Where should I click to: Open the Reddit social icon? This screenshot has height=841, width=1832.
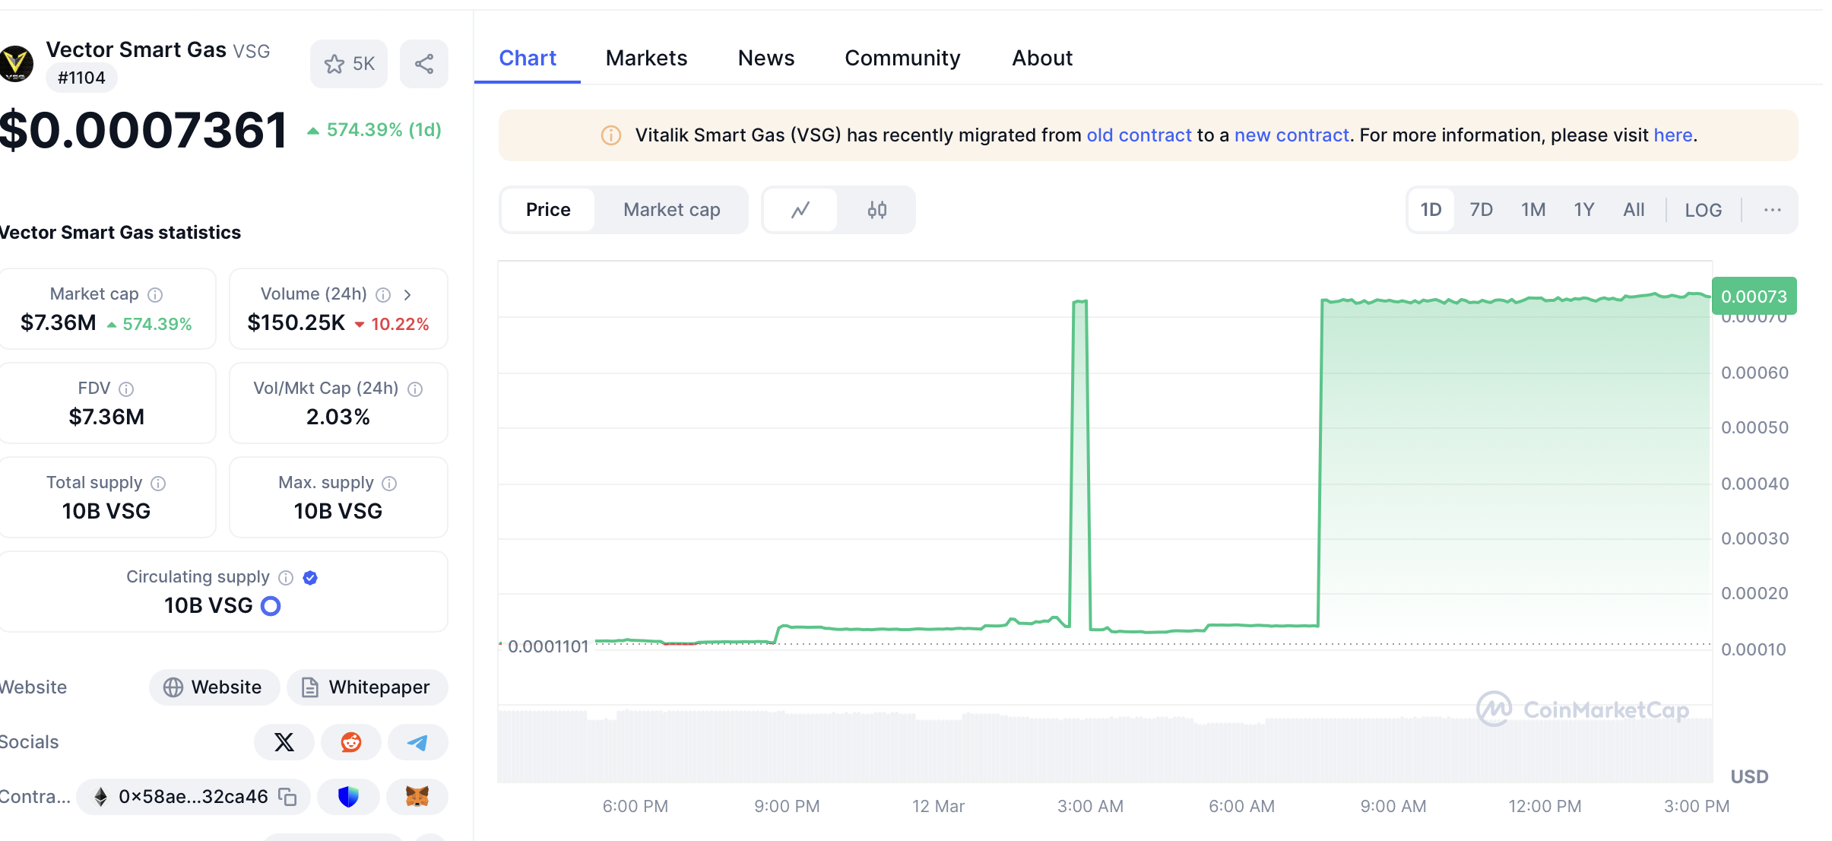350,742
